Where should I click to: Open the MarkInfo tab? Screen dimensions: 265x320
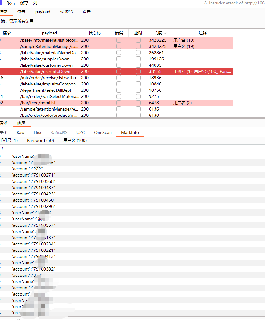click(130, 132)
